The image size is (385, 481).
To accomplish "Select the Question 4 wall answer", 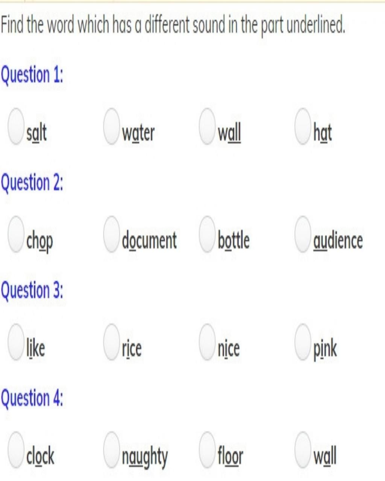I will coord(303,450).
